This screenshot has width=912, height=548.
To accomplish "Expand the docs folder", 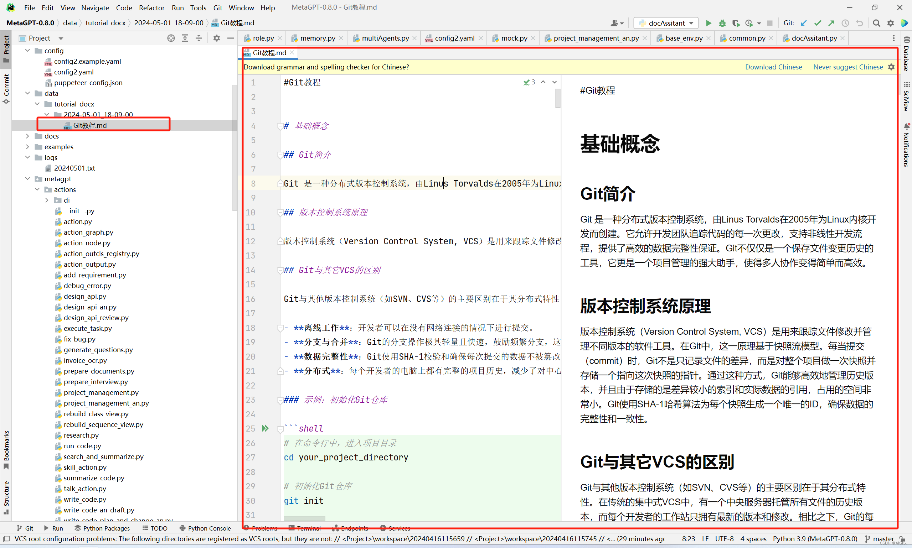I will click(x=28, y=136).
